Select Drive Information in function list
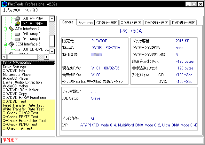Image resolution: width=205 pixels, height=145 pixels. click(28, 63)
